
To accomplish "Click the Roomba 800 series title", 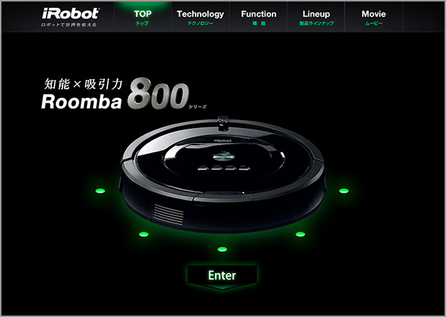I will pos(124,96).
